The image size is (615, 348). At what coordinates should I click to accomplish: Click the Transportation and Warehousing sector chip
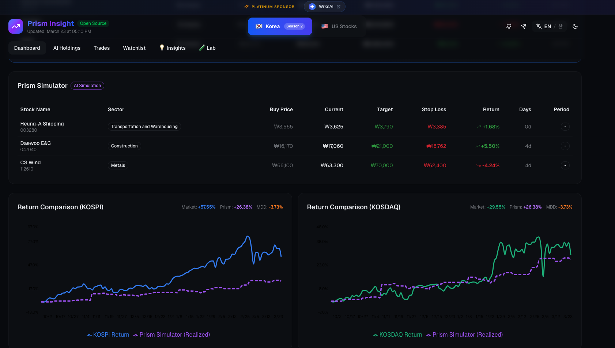(144, 127)
